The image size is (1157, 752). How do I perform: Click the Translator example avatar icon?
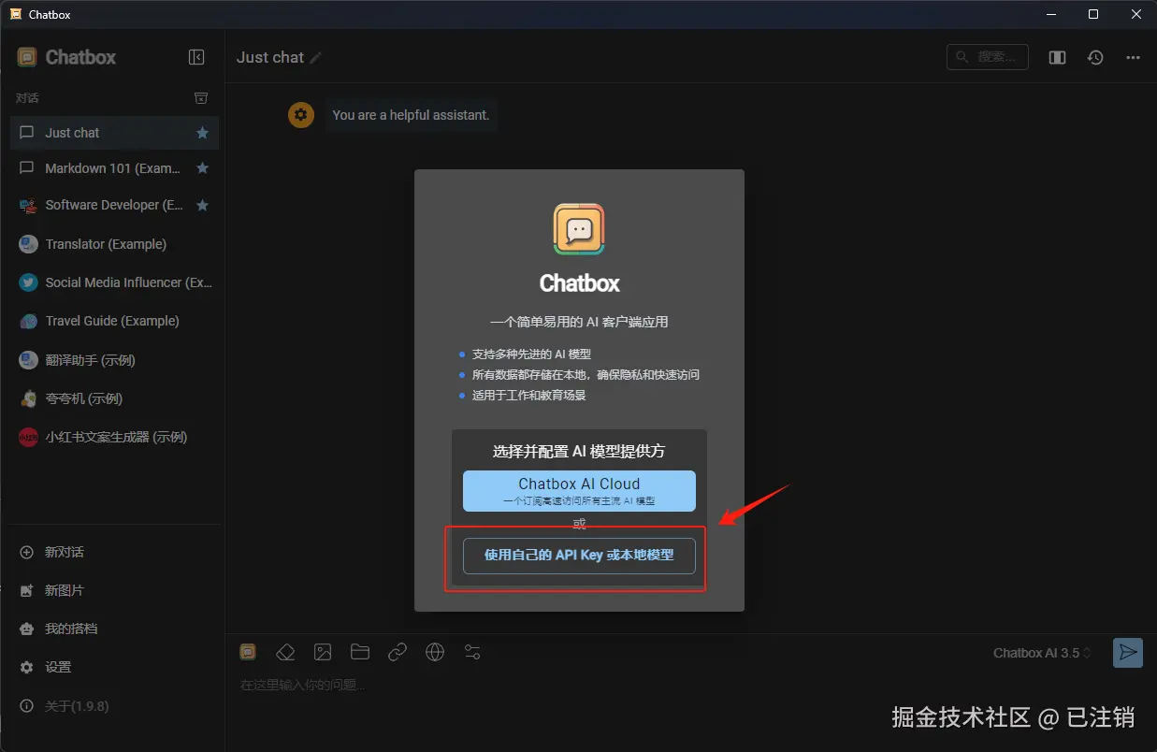click(x=28, y=244)
